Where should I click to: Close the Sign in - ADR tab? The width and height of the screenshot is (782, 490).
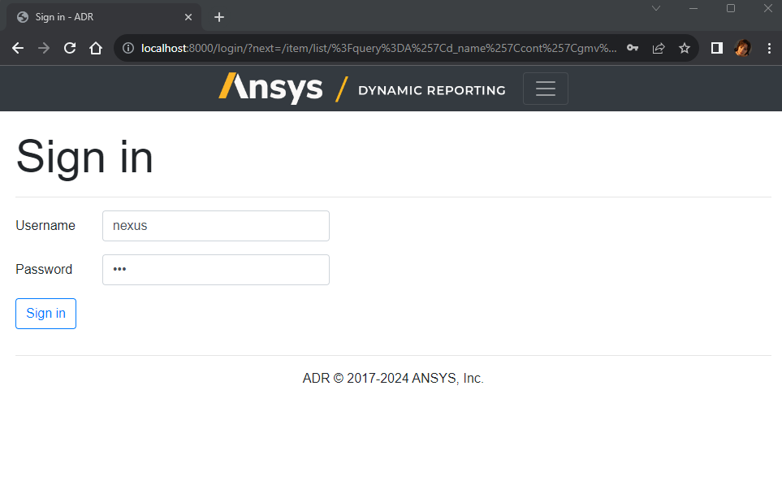click(188, 17)
